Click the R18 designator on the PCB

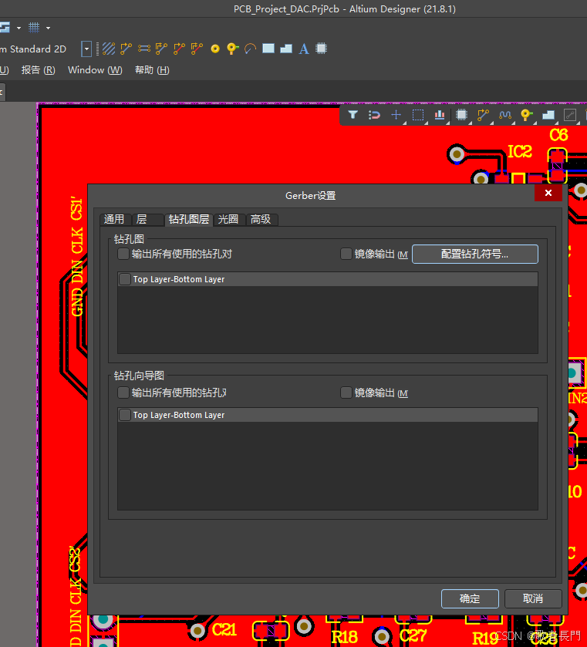(x=345, y=638)
